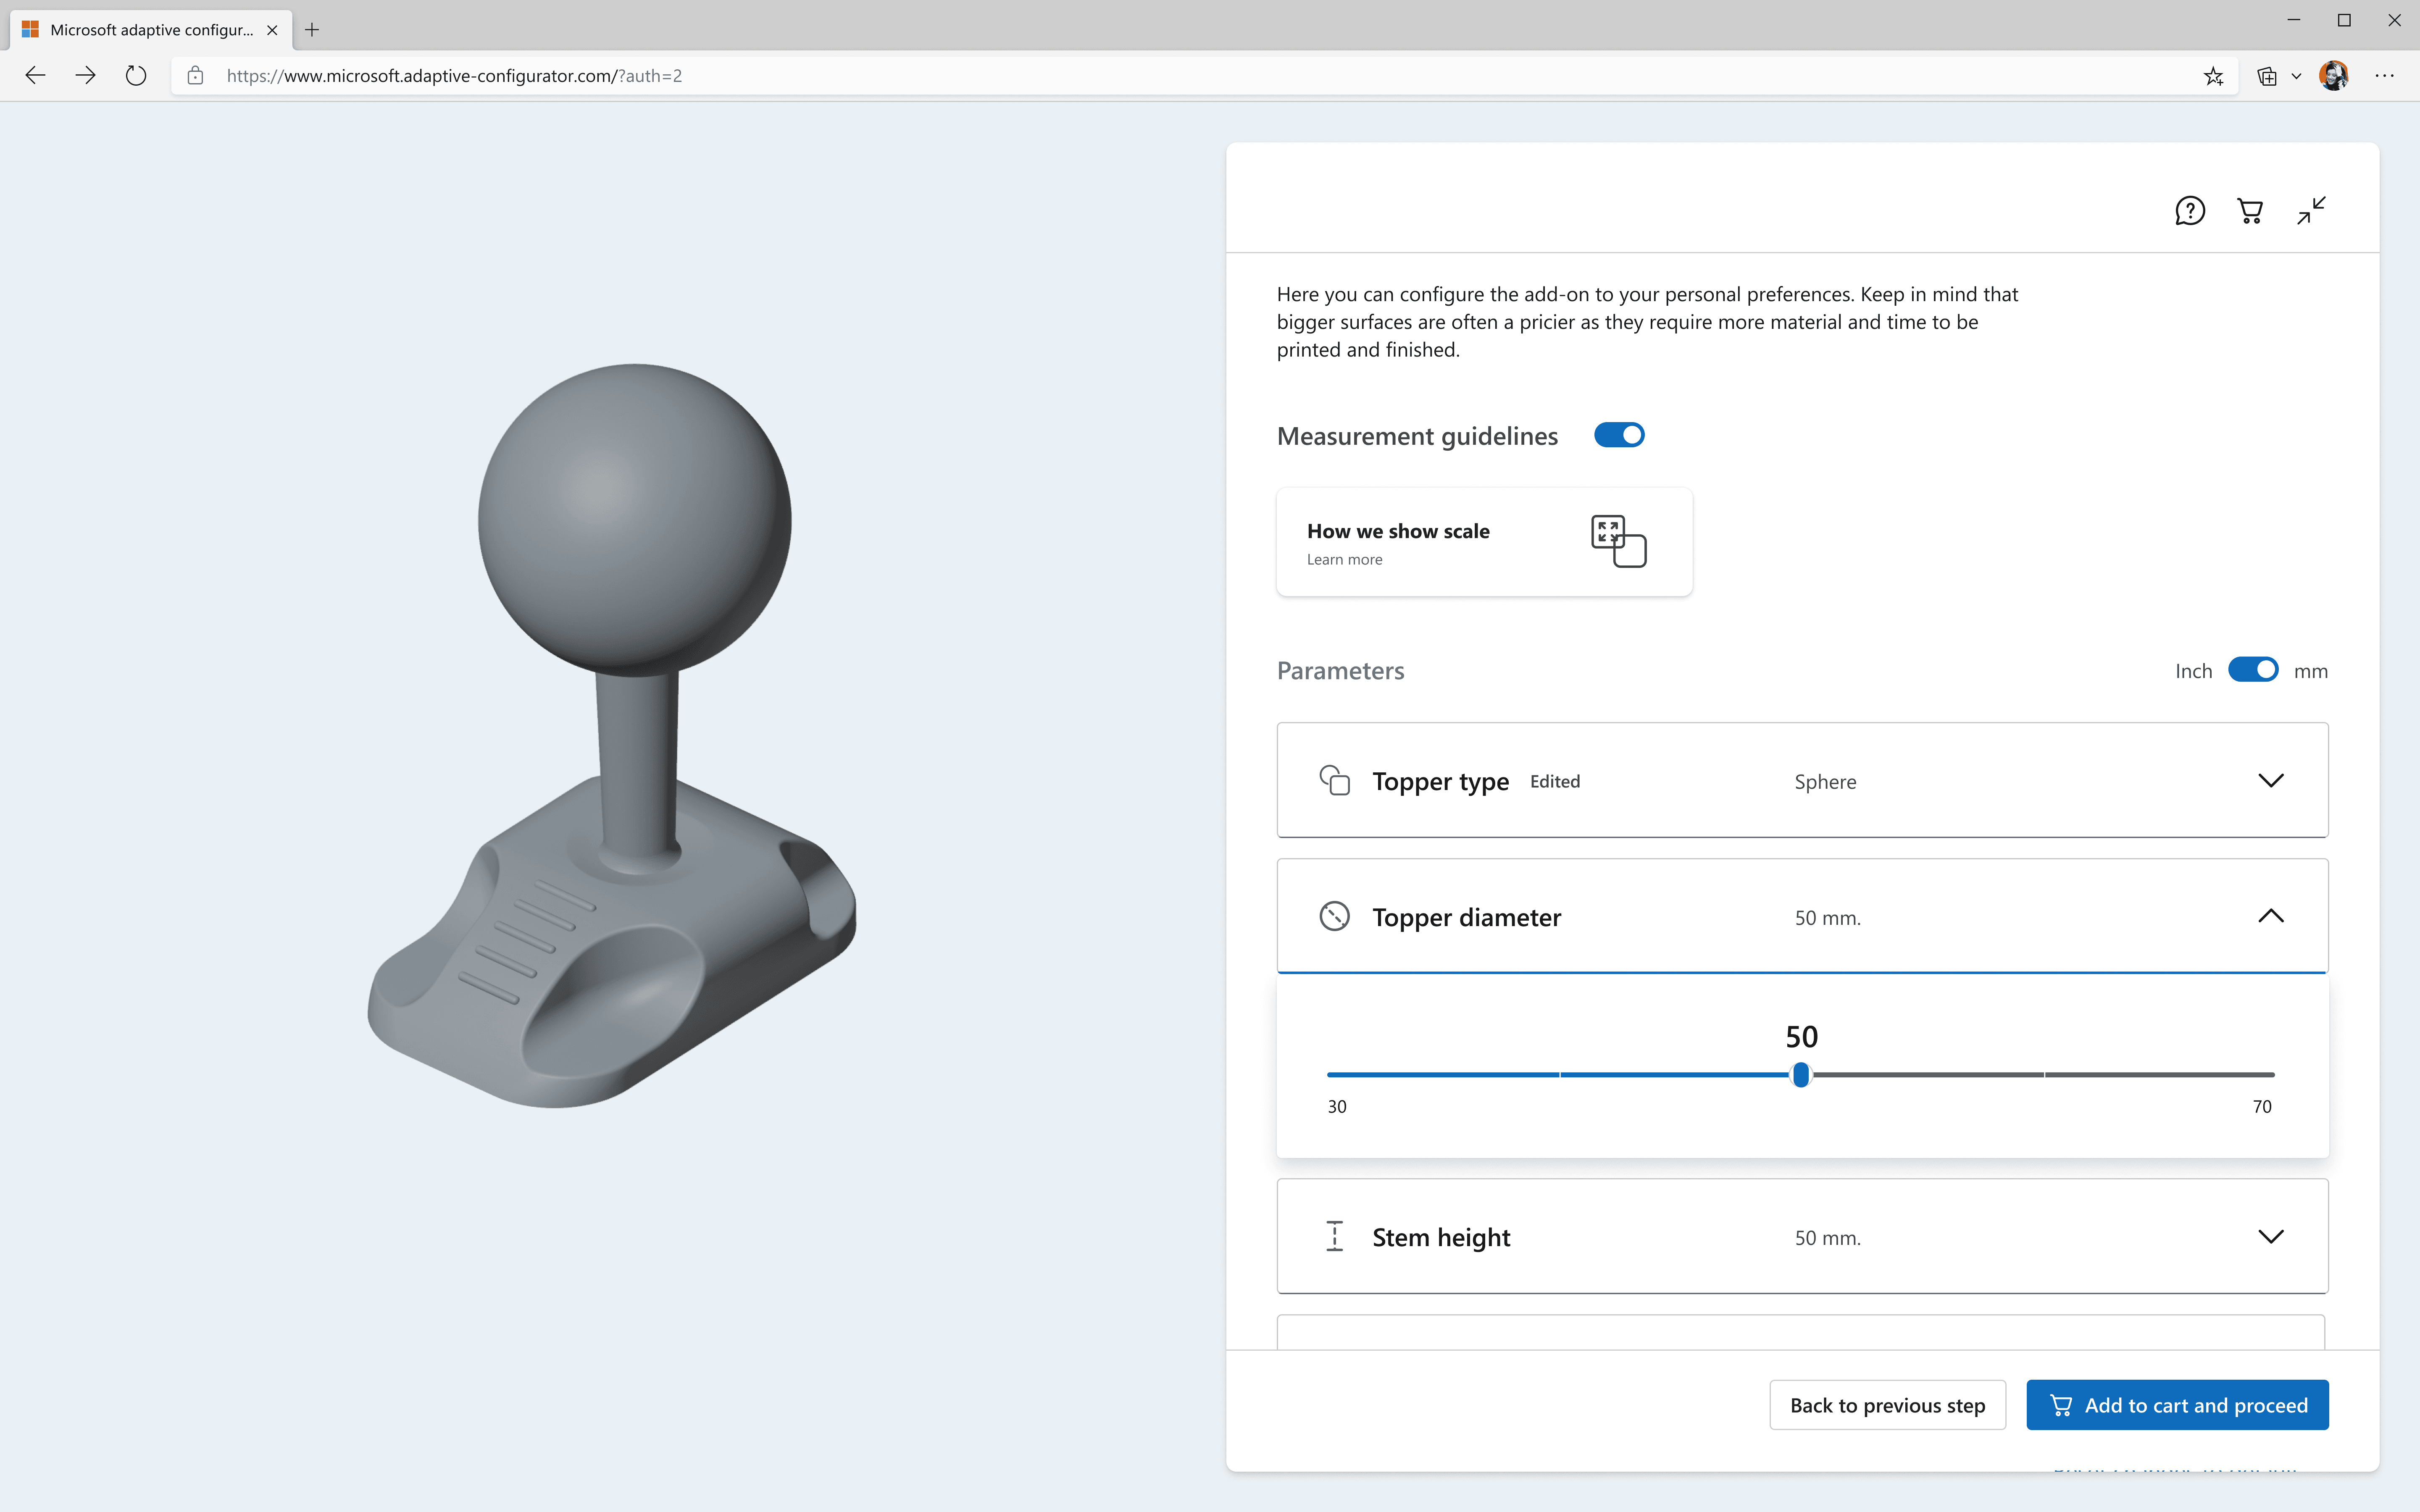This screenshot has width=2420, height=1512.
Task: Click the Topper diameter slider handle
Action: click(x=1801, y=1075)
